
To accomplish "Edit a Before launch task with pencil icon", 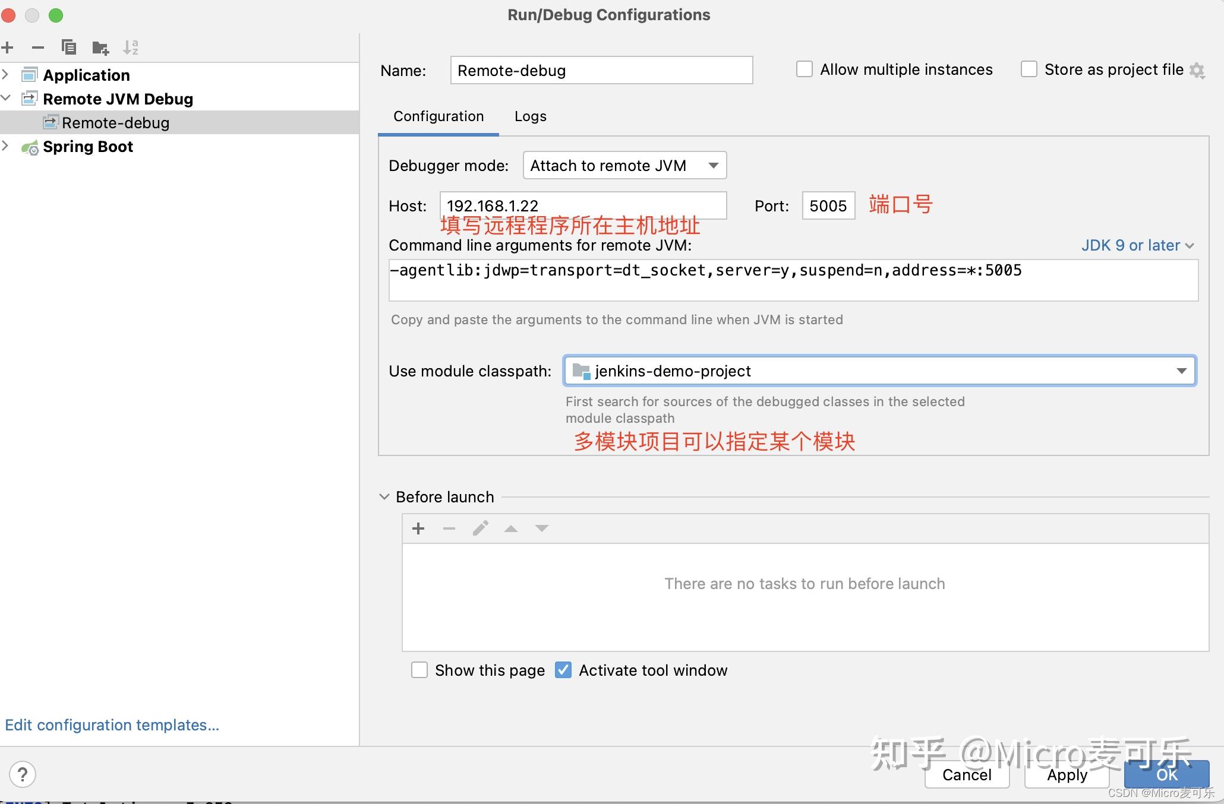I will click(480, 528).
